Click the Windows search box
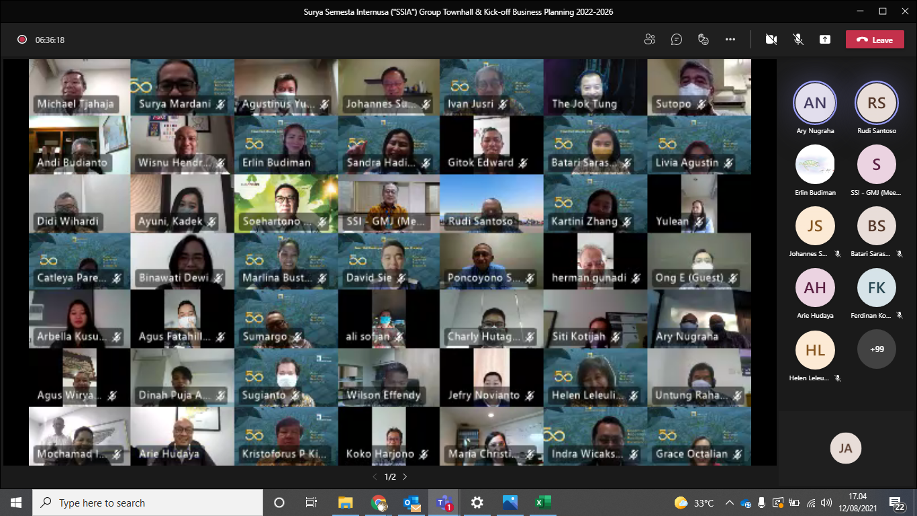Viewport: 917px width, 516px height. (x=148, y=503)
